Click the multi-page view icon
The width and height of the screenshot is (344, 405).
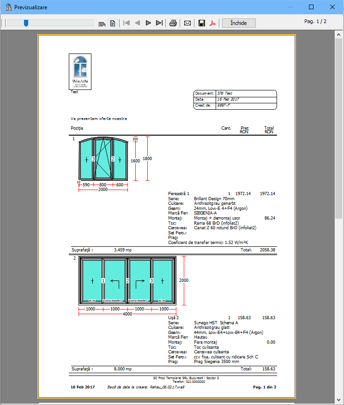pyautogui.click(x=102, y=23)
